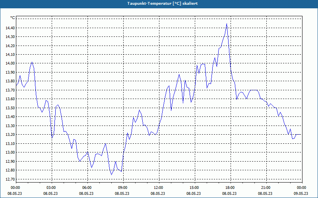318x198 pixels.
Task: Click the 00:00 label dated 08.05.23
Action: (16, 188)
